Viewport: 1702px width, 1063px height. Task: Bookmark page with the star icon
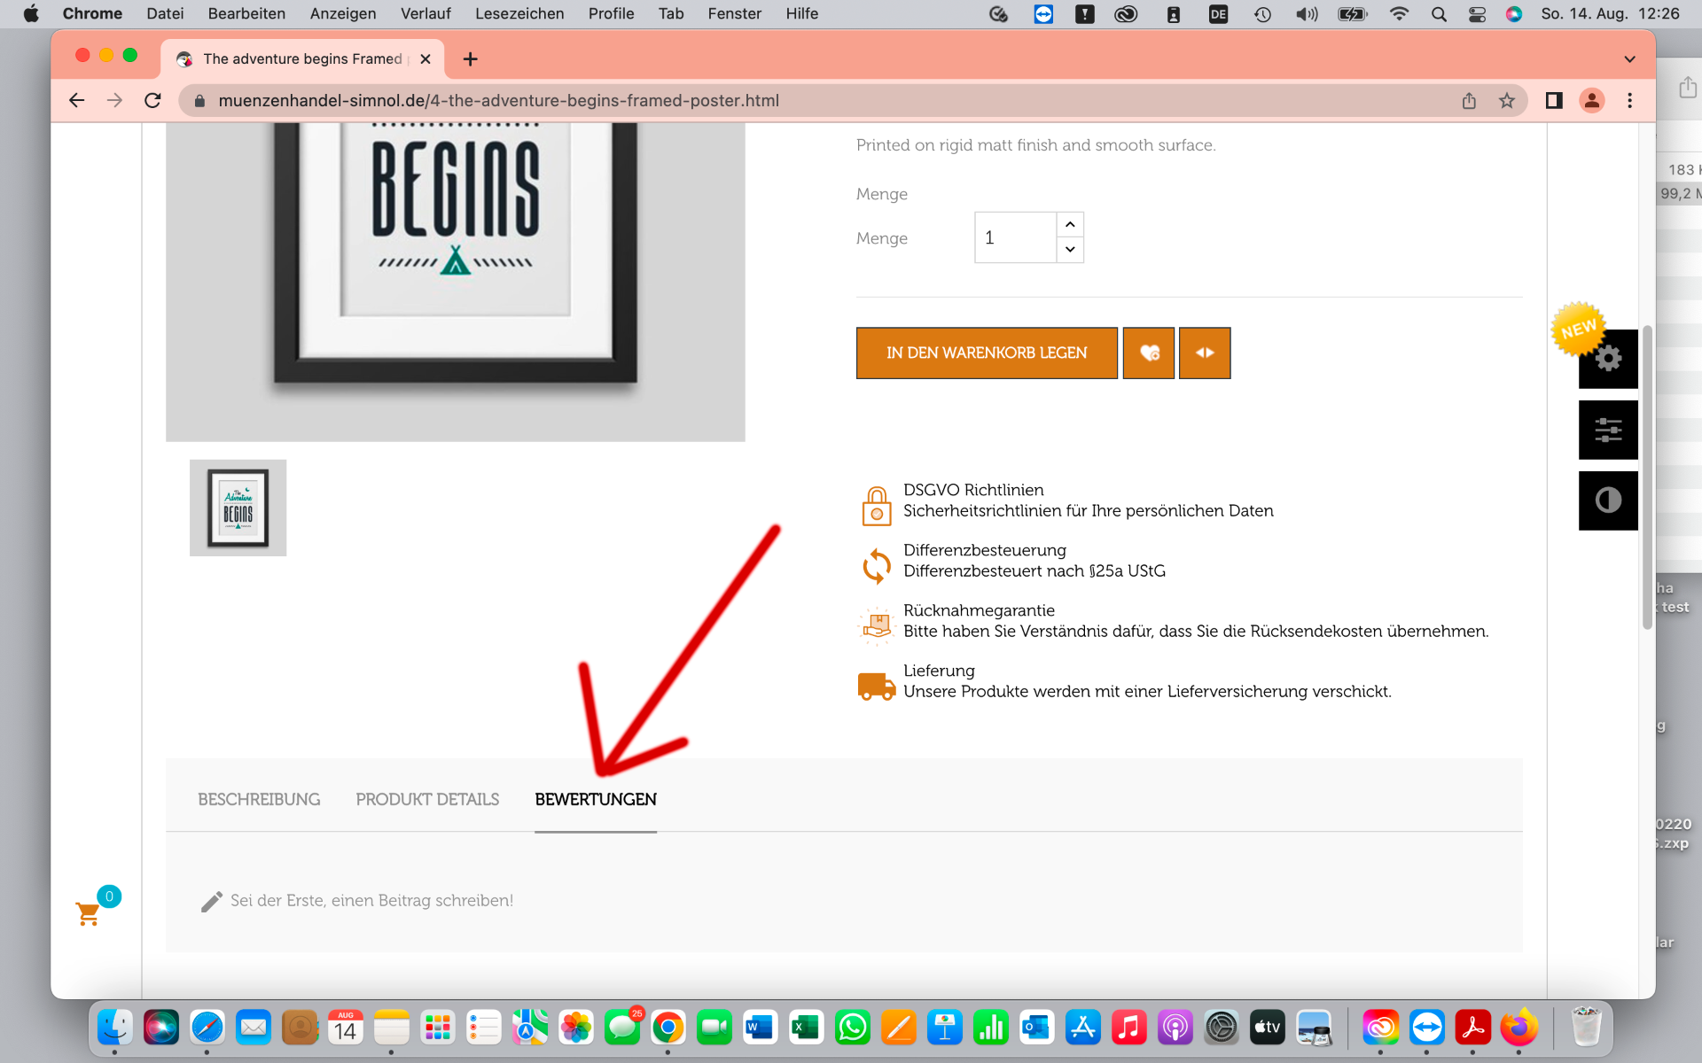[1506, 100]
